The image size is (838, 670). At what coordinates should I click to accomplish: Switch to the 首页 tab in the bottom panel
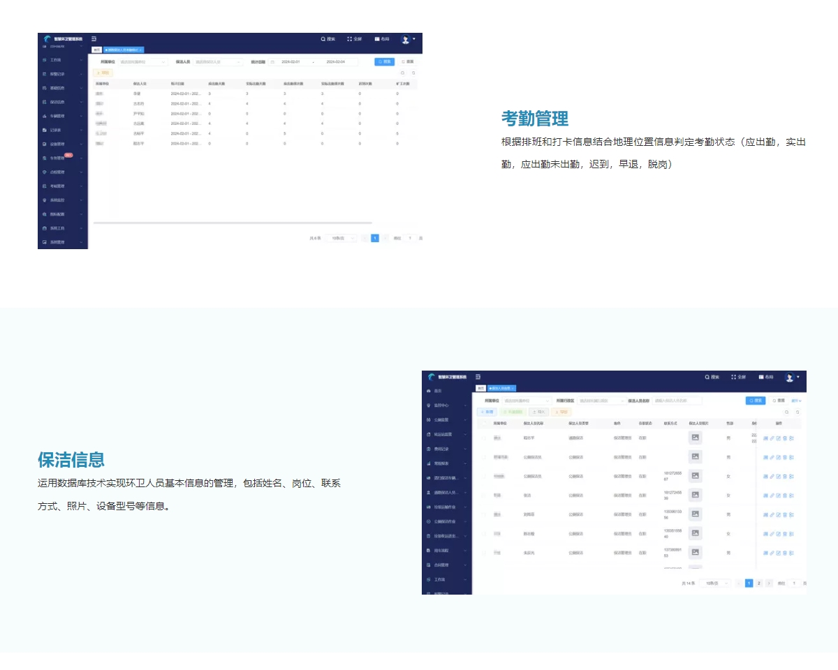480,388
